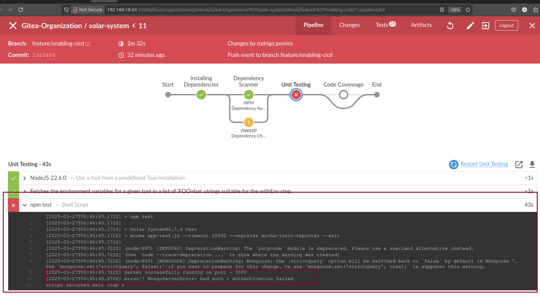Open the tracking protection shield
Image resolution: width=540 pixels, height=297 pixels.
[66, 10]
